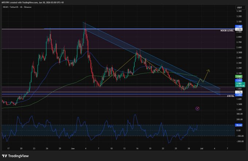The width and height of the screenshot is (248, 161).
Task: Click the 0.00 oscillator axis value
Action: point(239,130)
